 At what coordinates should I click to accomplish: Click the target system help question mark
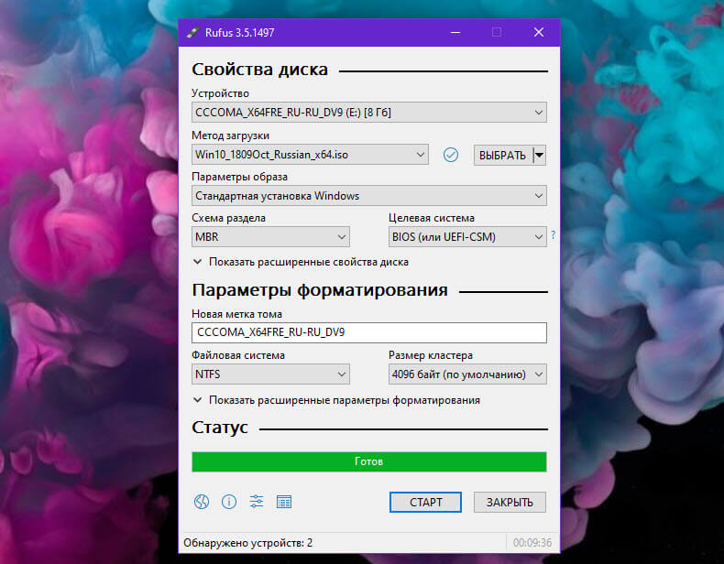pos(554,235)
